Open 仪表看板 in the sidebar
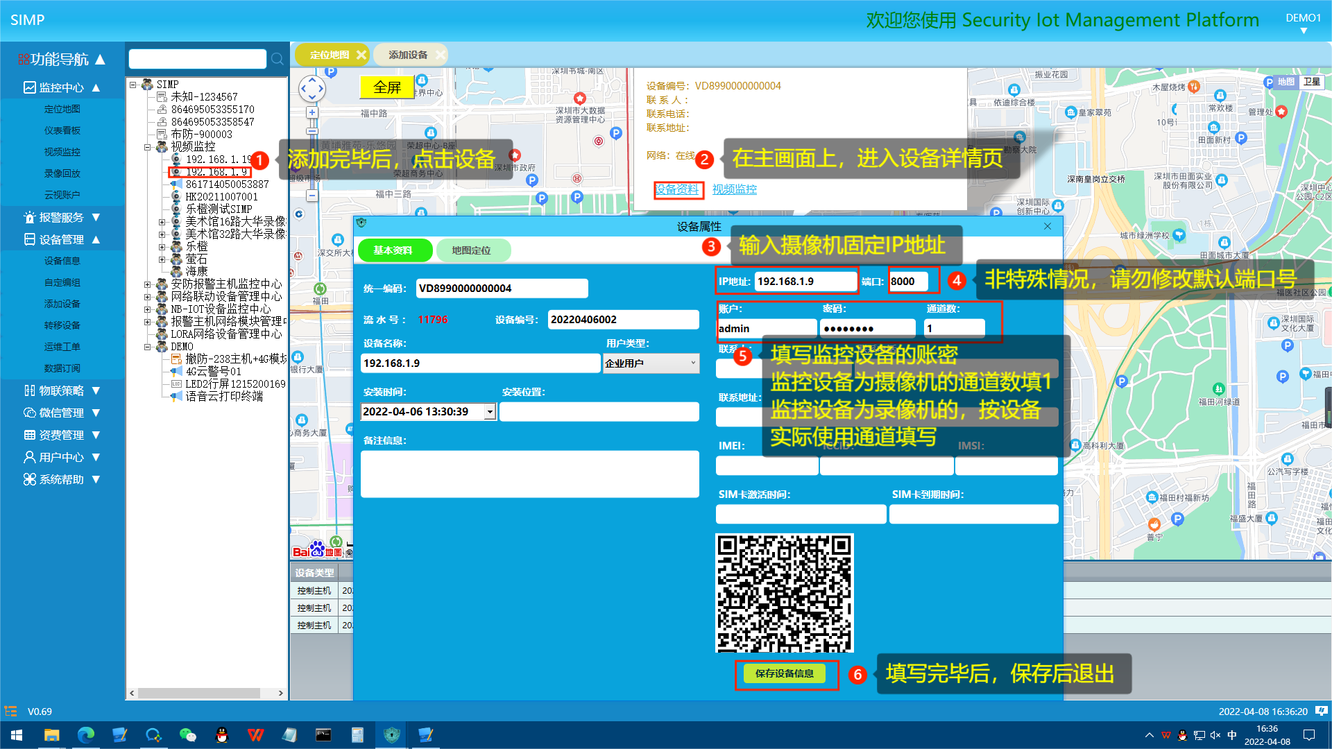This screenshot has height=749, width=1332. (62, 130)
